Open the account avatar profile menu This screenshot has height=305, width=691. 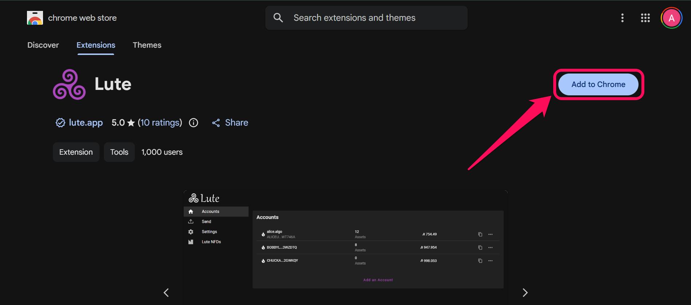pos(672,18)
